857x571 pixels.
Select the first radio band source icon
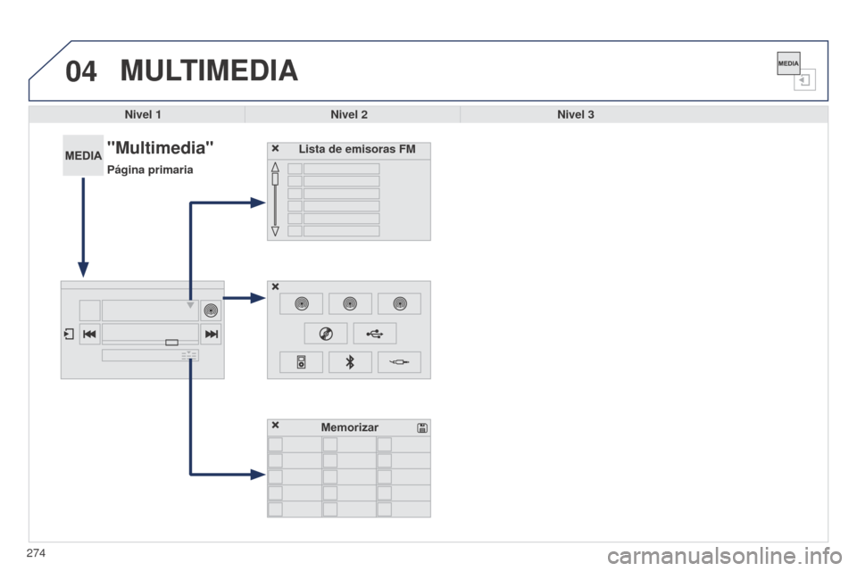coord(301,304)
